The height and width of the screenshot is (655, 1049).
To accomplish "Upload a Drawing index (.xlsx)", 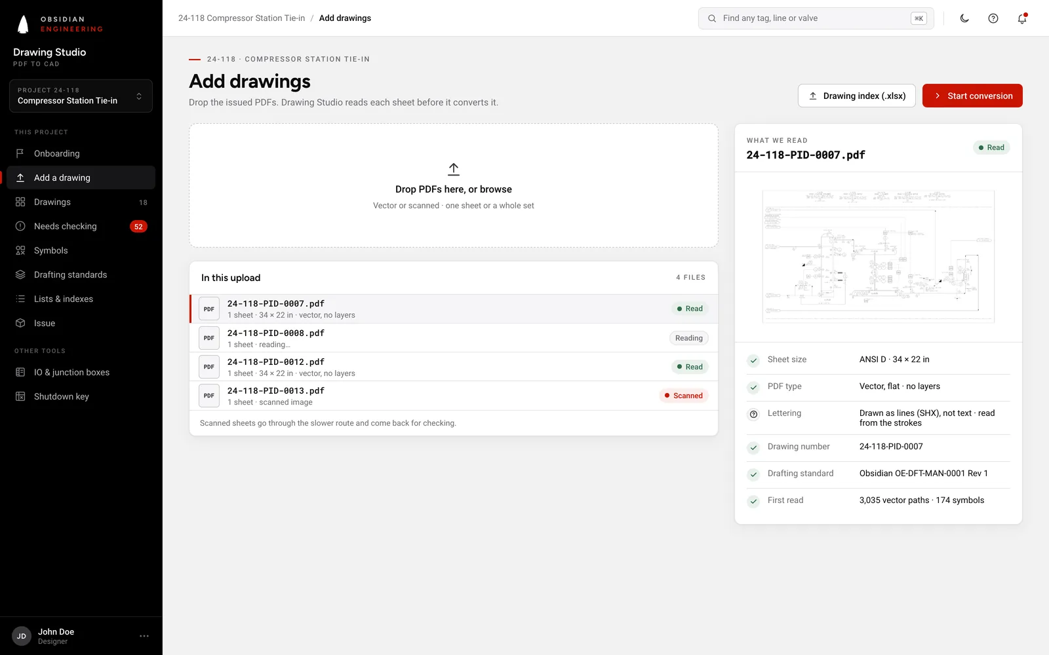I will 857,96.
